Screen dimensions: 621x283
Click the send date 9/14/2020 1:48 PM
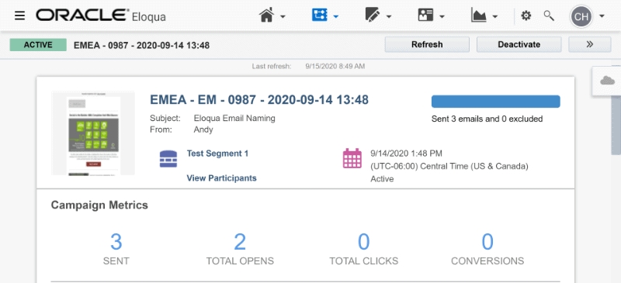[x=406, y=154]
